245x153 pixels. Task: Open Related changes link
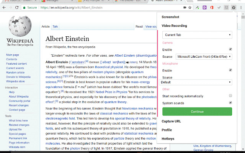(19, 125)
